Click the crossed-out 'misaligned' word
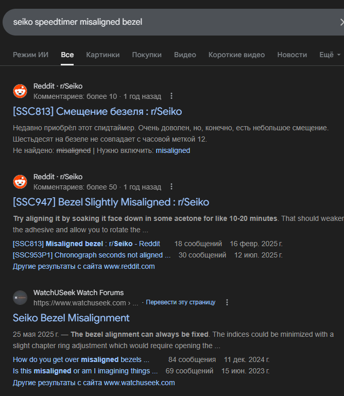 coord(74,150)
